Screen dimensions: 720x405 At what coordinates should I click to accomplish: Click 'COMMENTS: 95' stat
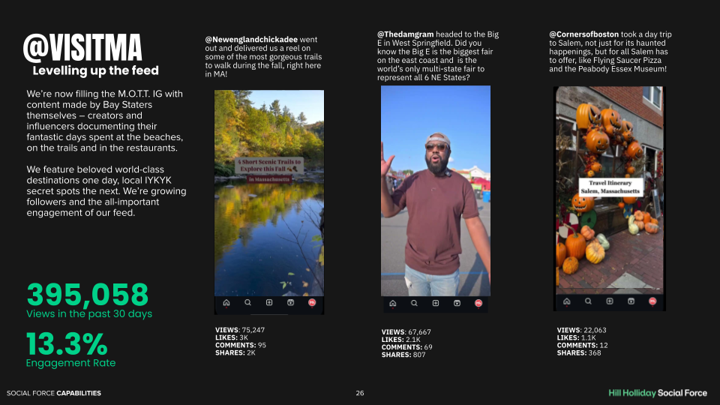tap(241, 345)
